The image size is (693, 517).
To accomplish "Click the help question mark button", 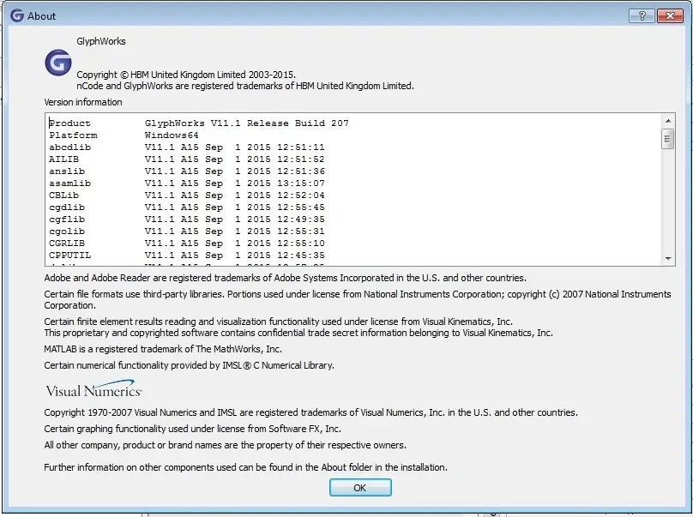I will click(x=642, y=16).
